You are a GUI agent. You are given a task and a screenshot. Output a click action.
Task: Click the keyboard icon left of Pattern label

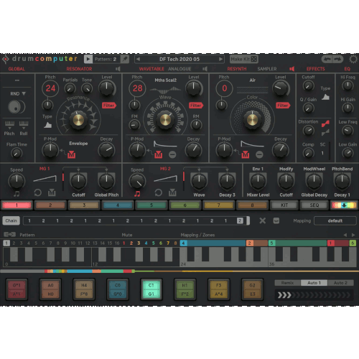pos(9,235)
